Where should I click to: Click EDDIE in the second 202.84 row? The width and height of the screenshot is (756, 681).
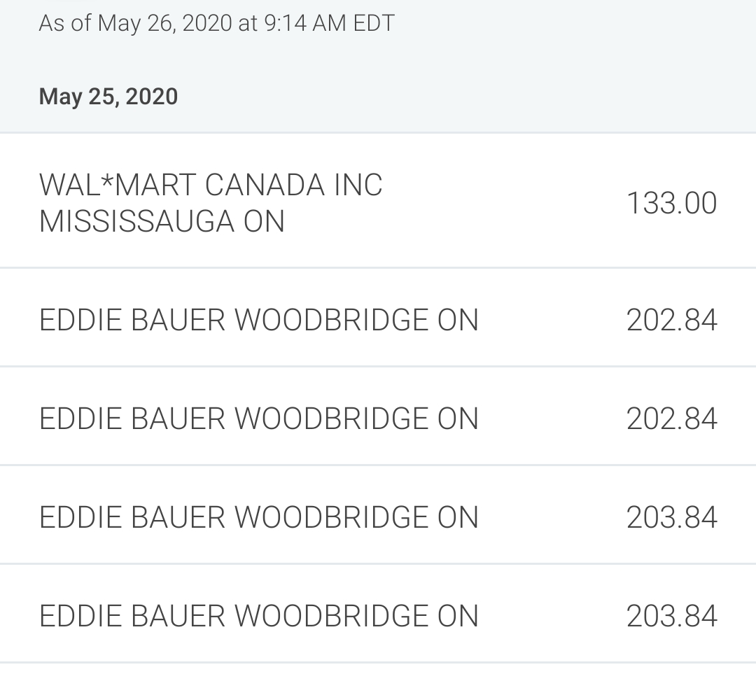(80, 419)
